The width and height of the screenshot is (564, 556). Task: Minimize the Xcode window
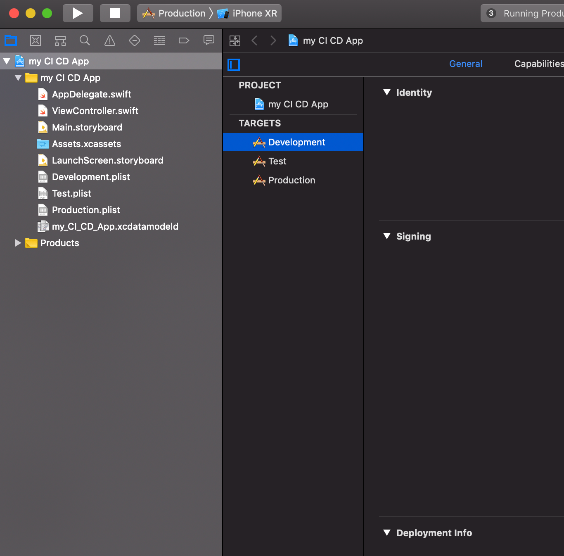pos(31,13)
